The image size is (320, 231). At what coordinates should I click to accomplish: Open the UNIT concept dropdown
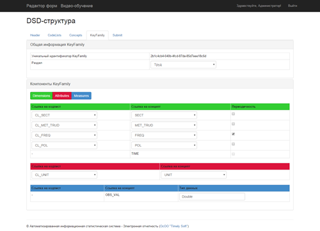pyautogui.click(x=193, y=175)
